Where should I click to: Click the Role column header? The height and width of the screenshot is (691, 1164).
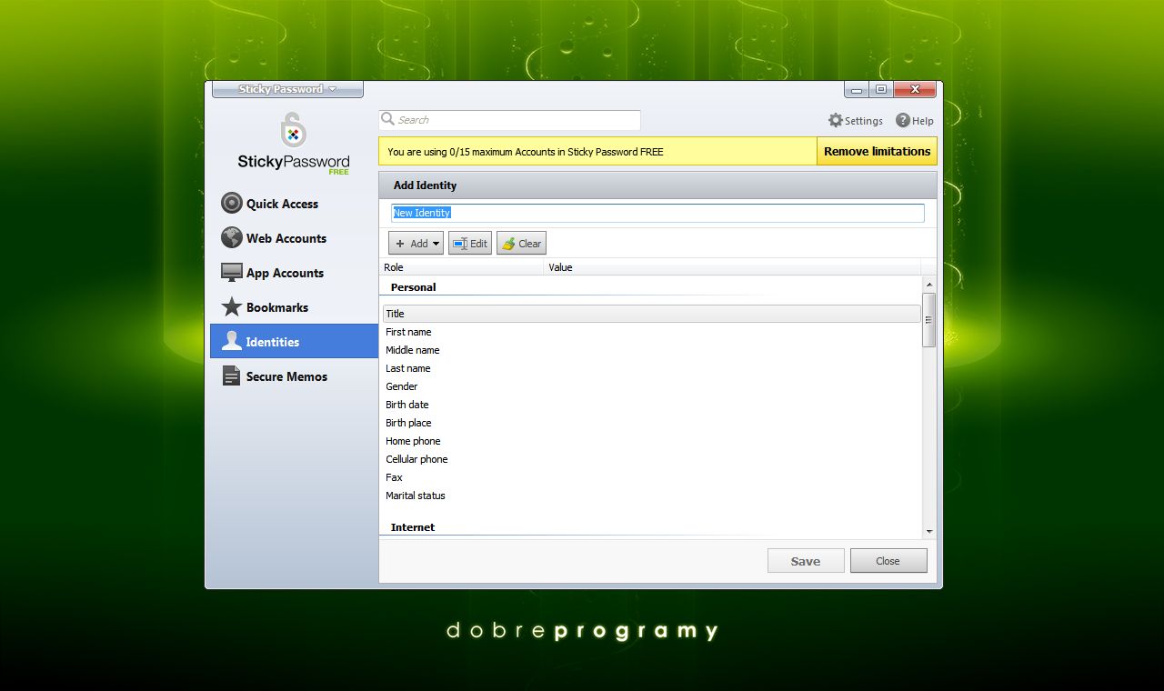(x=462, y=267)
